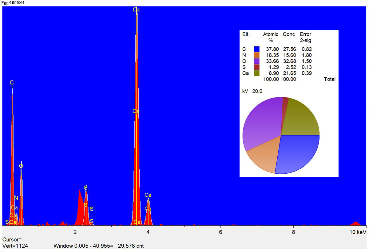Click the Window 0.005 - 40.955 count readout
The image size is (369, 252).
pos(98,246)
